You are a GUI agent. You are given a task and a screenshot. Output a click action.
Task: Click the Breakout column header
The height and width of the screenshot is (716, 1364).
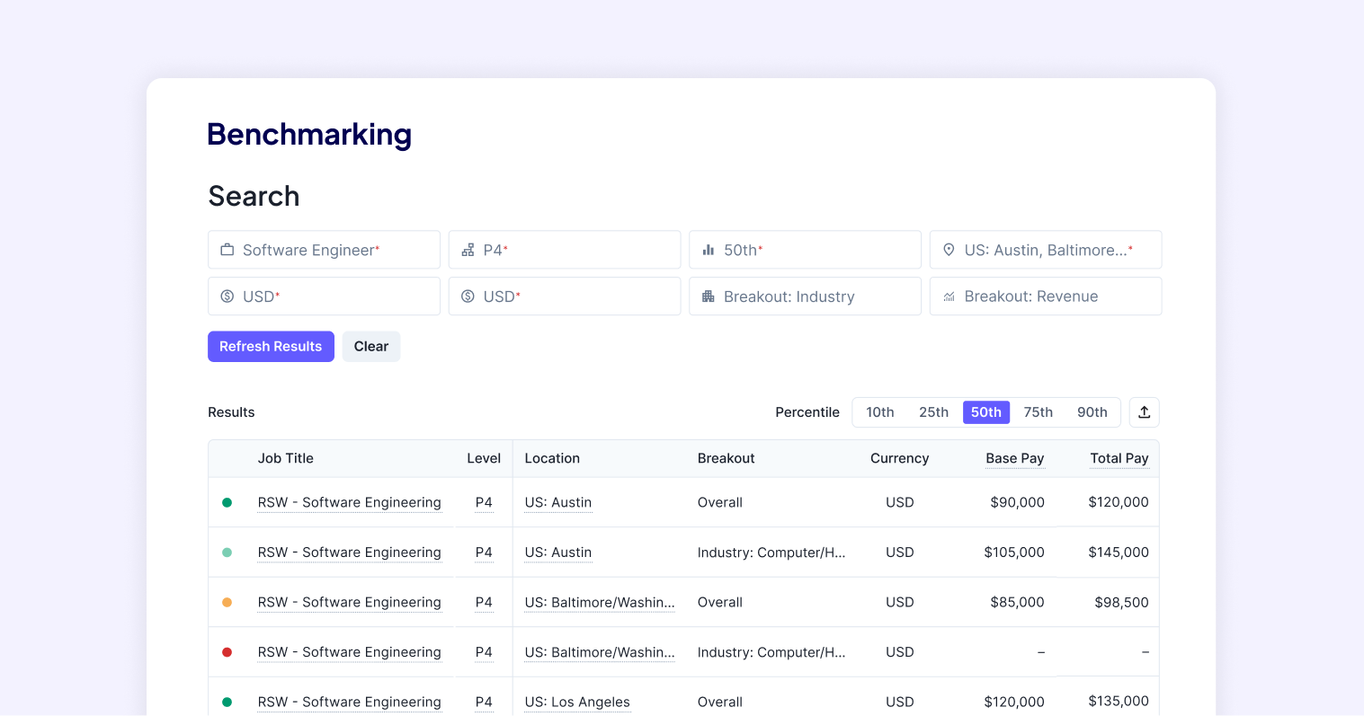click(726, 458)
